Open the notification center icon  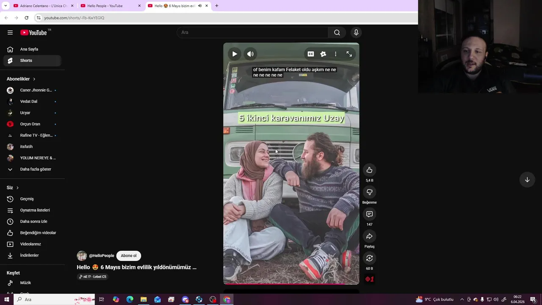coord(533,299)
